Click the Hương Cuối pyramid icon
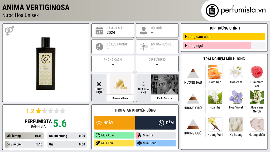Image resolution: width=270 pixels, height=152 pixels. pyautogui.click(x=193, y=124)
